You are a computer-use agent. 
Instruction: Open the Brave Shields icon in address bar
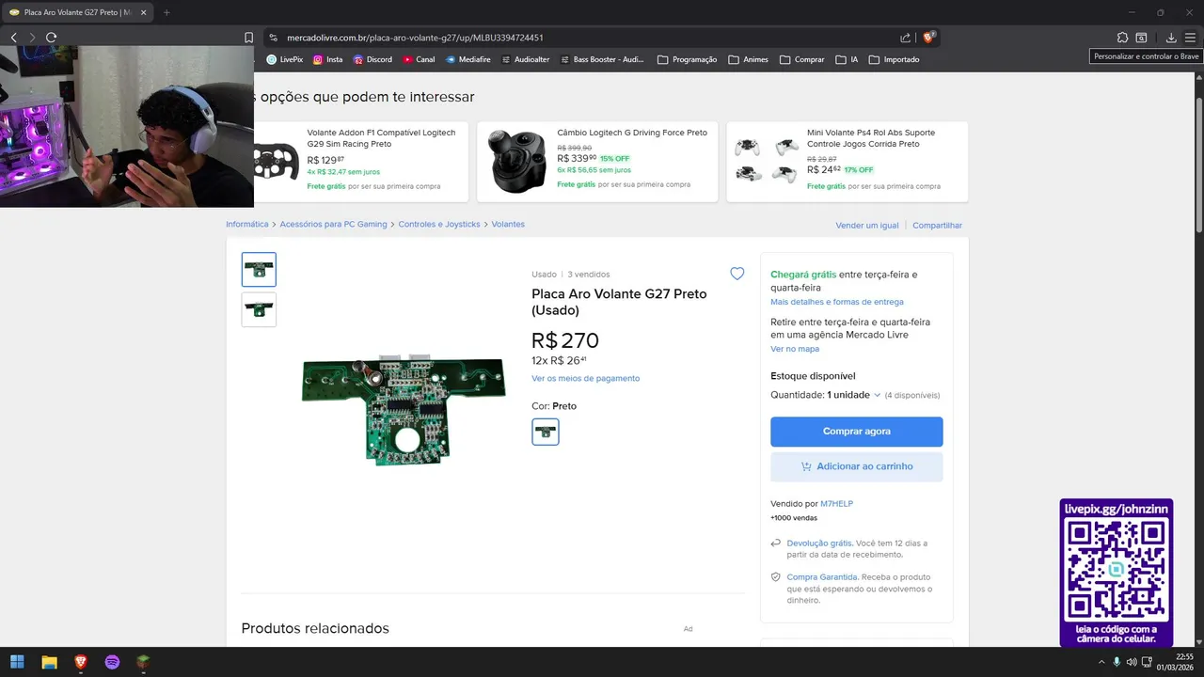click(x=929, y=38)
